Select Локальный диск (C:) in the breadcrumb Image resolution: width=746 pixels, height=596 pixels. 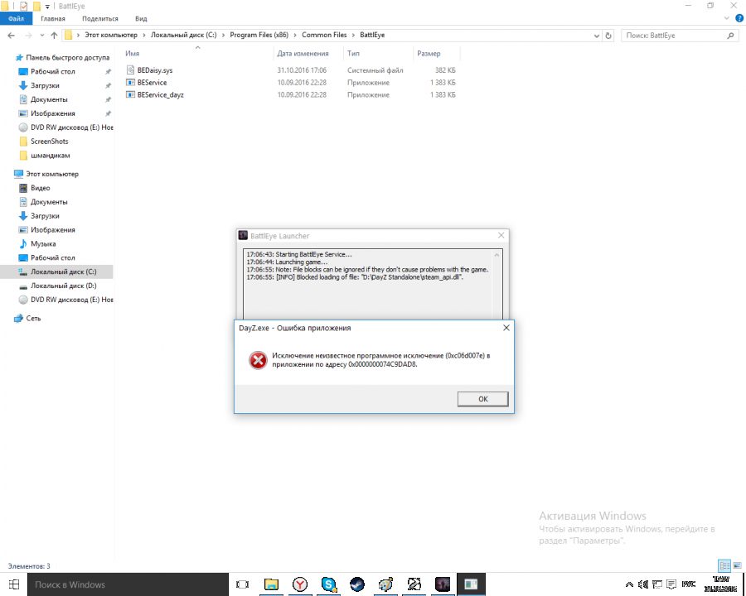184,35
